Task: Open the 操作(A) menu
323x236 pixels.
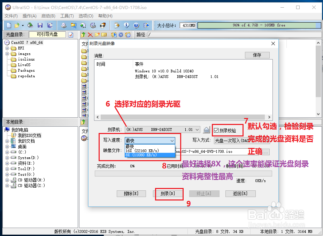Action: coord(30,16)
